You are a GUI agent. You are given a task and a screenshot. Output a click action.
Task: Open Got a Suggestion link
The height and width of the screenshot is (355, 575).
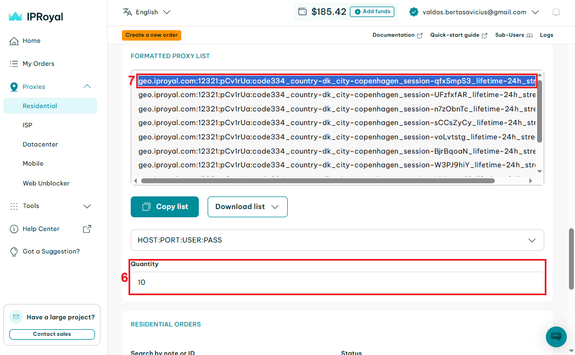51,252
